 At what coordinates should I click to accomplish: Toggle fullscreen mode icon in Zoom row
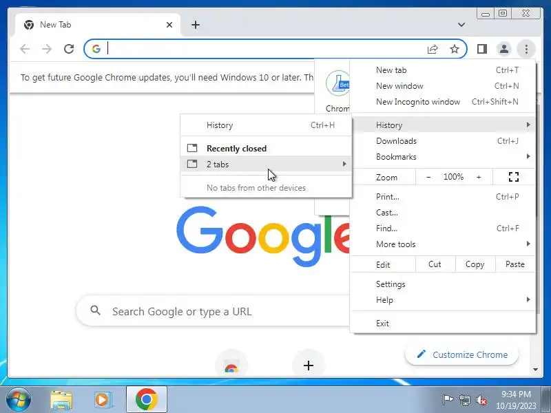point(513,177)
